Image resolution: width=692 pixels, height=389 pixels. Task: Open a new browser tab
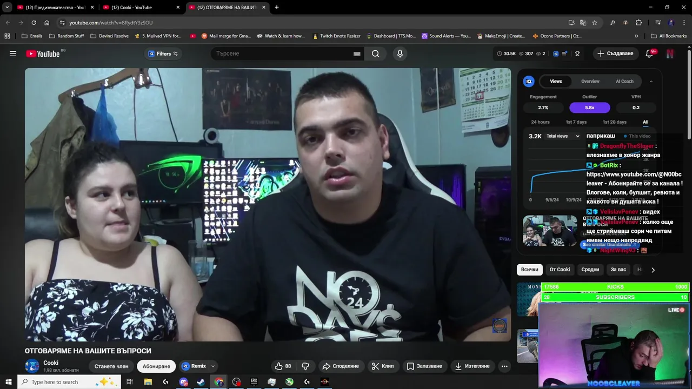click(x=277, y=8)
